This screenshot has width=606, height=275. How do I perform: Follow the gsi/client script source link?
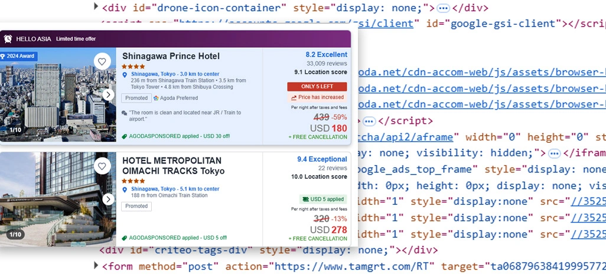pos(296,24)
